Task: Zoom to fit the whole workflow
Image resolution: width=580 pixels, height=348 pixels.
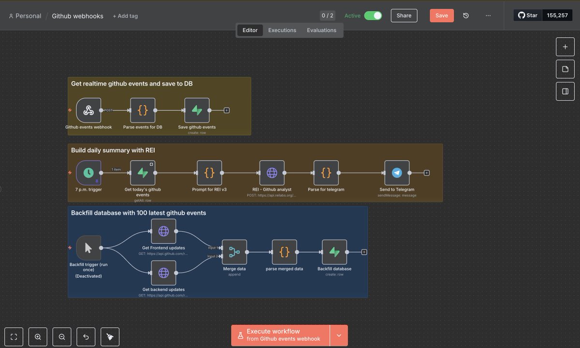Action: (14, 336)
